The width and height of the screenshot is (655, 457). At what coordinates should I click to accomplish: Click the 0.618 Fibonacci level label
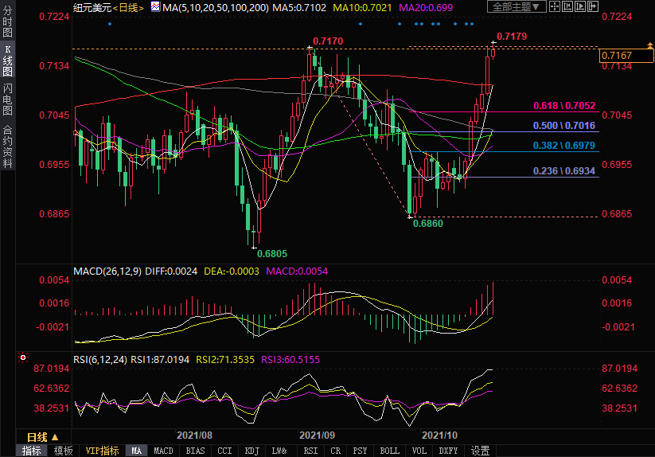coord(564,106)
